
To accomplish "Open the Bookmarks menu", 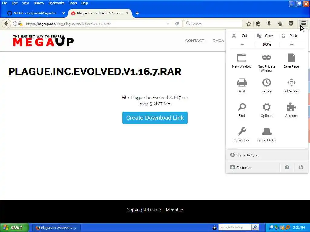I will pyautogui.click(x=57, y=3).
